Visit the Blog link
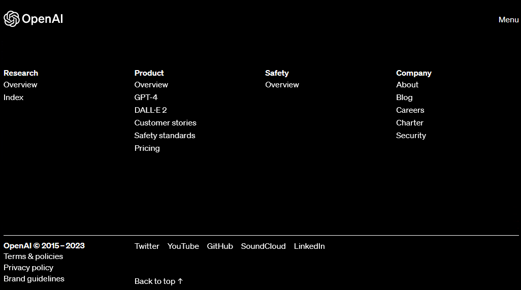521x290 pixels. pos(404,98)
